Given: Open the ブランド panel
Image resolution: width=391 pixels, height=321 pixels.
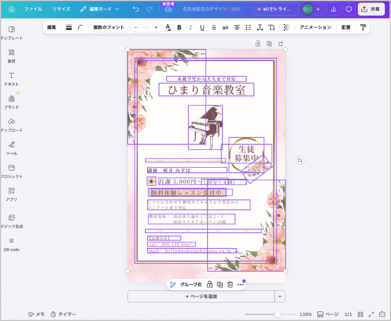Looking at the screenshot, I should point(11,102).
